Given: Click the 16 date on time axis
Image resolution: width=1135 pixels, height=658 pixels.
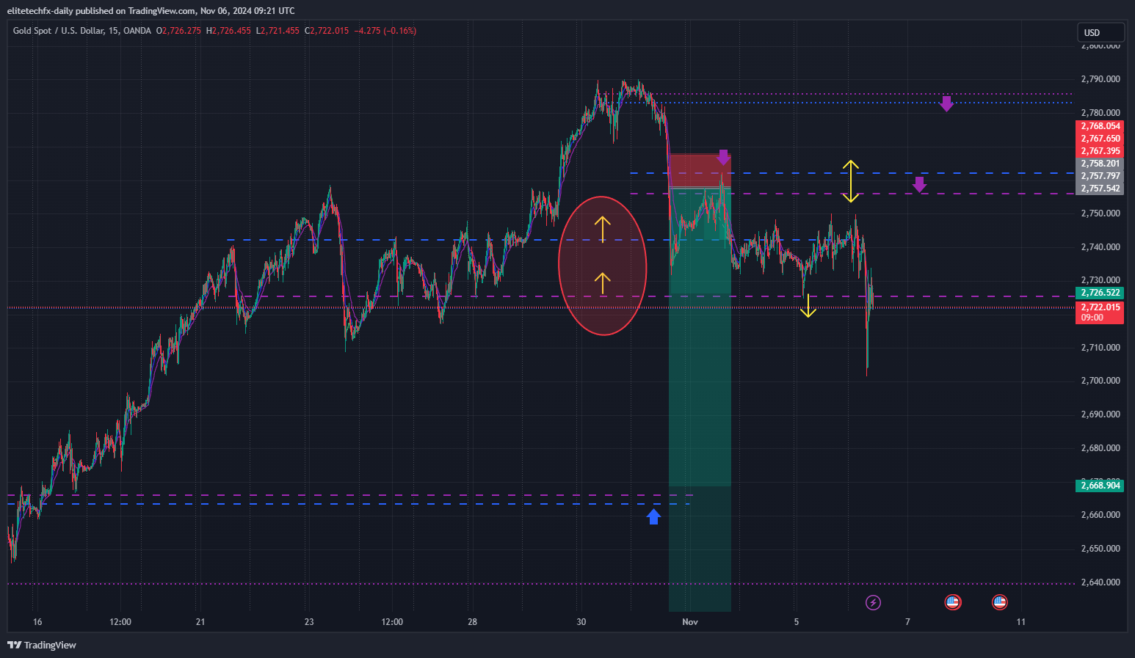Looking at the screenshot, I should coord(37,622).
